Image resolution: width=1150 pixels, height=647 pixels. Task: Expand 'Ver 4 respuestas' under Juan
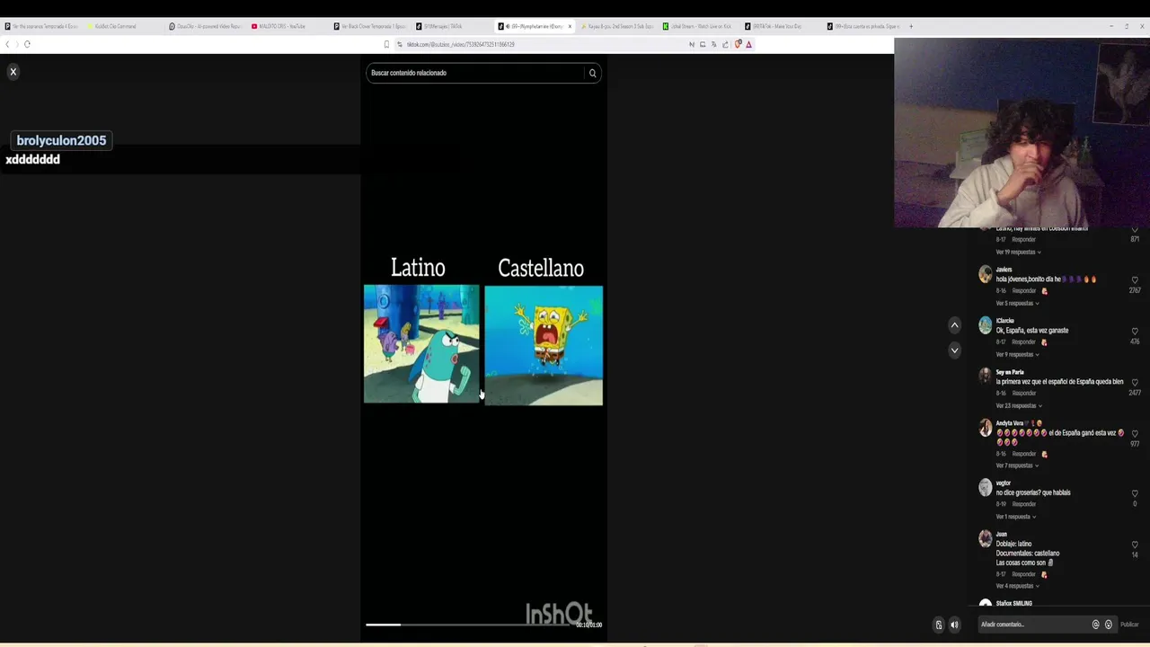pos(1016,587)
